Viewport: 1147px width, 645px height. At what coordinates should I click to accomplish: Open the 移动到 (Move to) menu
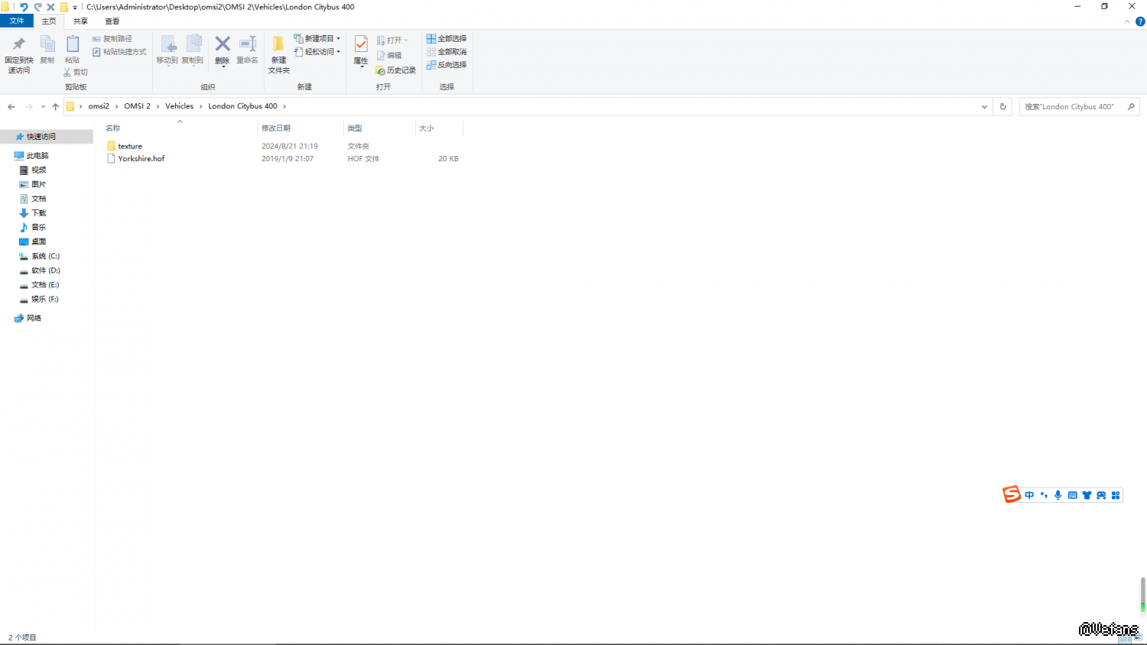pos(167,50)
